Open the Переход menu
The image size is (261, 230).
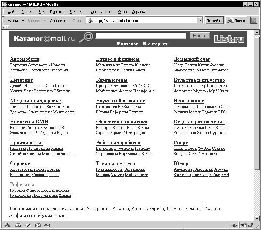(57, 12)
